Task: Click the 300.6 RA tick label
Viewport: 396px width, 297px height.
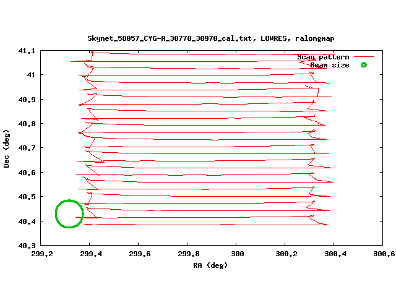Action: coord(384,254)
